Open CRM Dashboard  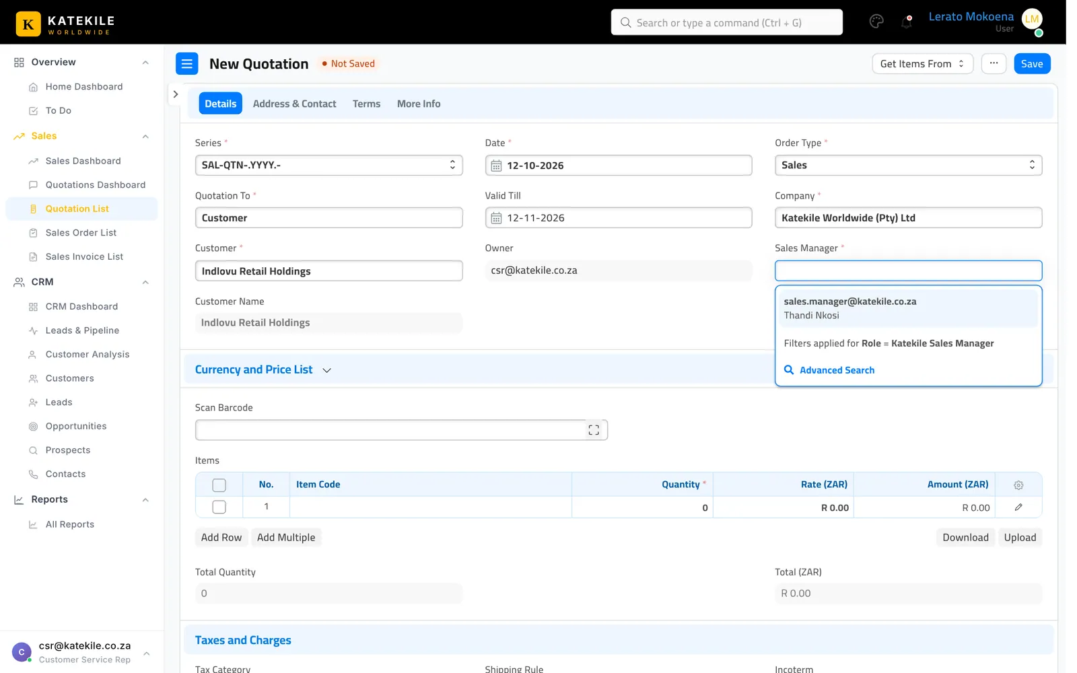coord(81,307)
